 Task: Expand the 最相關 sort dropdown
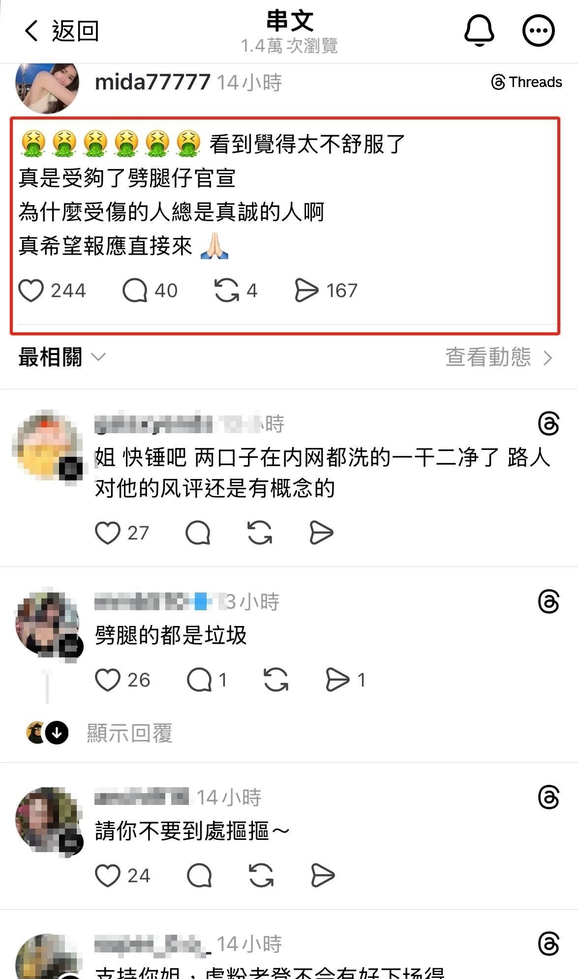point(62,357)
